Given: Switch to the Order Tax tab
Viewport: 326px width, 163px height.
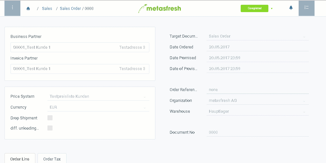Looking at the screenshot, I should pos(52,159).
